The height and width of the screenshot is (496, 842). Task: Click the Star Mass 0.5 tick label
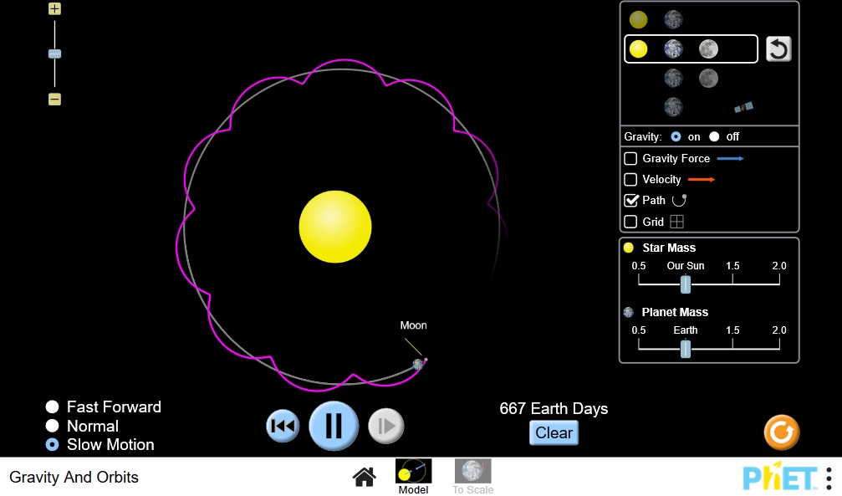[x=639, y=266]
